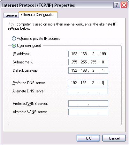
Task: Select Automatic private IP address option
Action: 14,39
